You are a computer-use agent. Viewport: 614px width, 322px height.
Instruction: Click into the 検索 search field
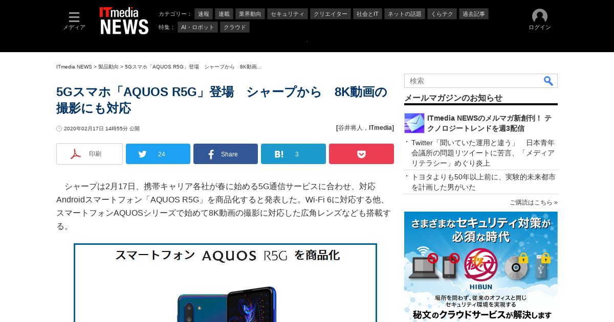click(473, 81)
